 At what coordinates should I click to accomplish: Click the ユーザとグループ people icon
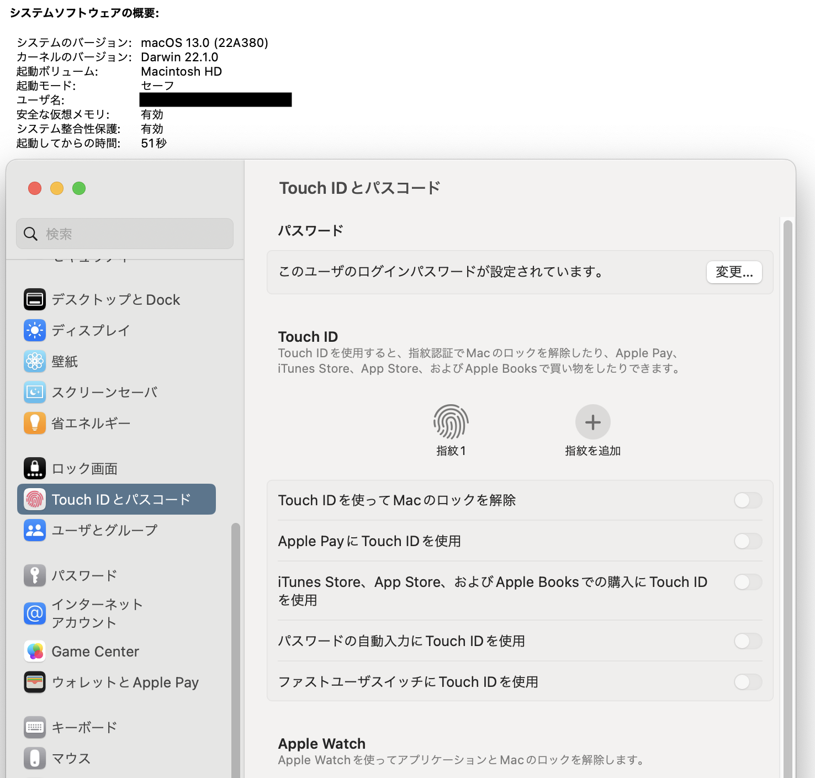[x=35, y=530]
